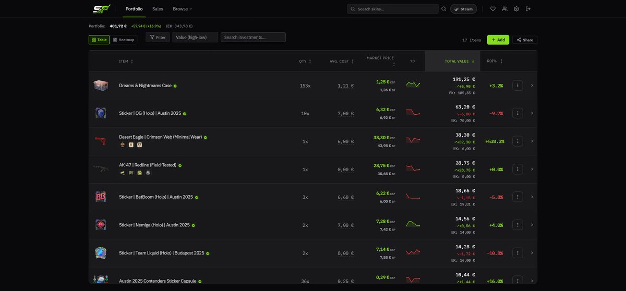Sort by Item column
Image resolution: width=626 pixels, height=291 pixels.
click(126, 62)
